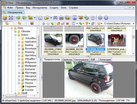Select the Roaming folder in tree

pyautogui.click(x=29, y=52)
